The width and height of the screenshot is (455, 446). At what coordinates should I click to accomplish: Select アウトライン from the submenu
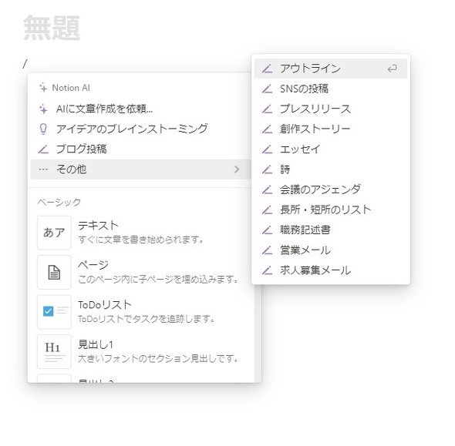coord(331,69)
